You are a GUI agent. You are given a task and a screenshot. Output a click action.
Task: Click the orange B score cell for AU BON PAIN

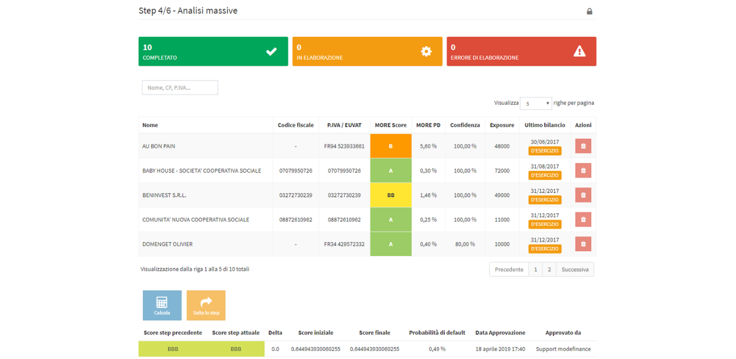pos(391,146)
